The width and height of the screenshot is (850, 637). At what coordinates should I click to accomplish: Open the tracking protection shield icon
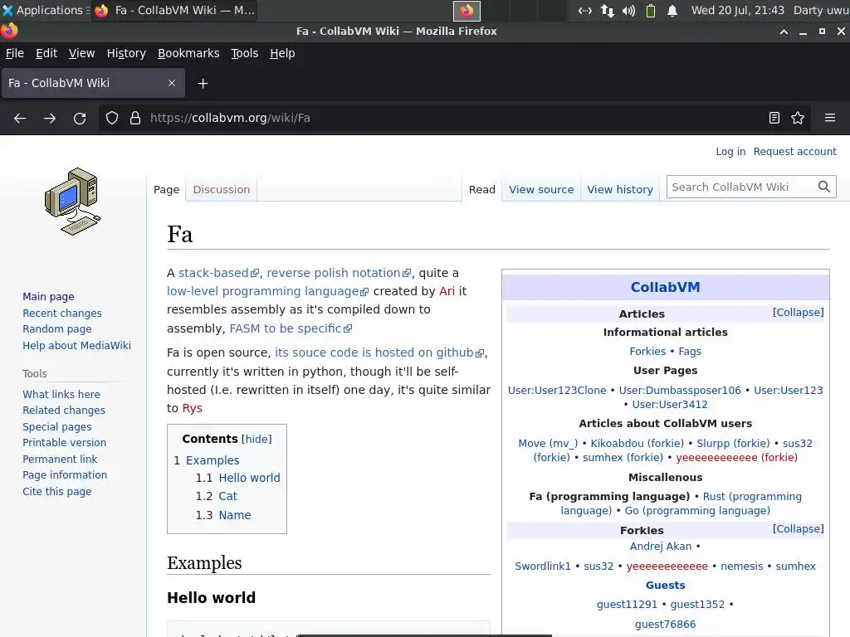tap(112, 118)
